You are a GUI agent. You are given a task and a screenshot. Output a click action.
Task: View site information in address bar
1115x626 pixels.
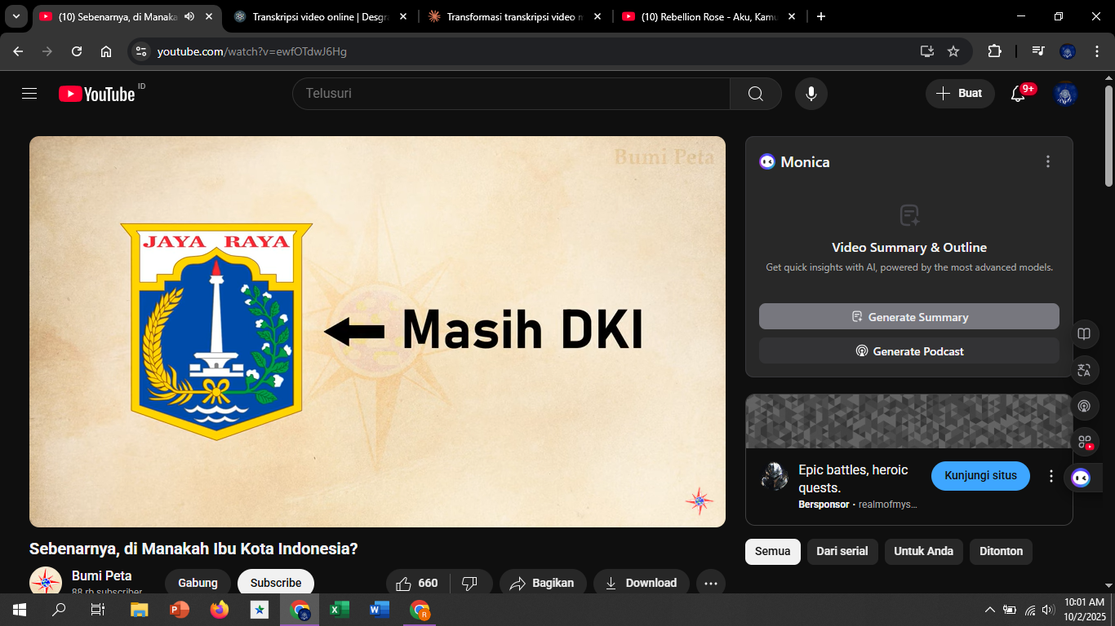pyautogui.click(x=141, y=51)
